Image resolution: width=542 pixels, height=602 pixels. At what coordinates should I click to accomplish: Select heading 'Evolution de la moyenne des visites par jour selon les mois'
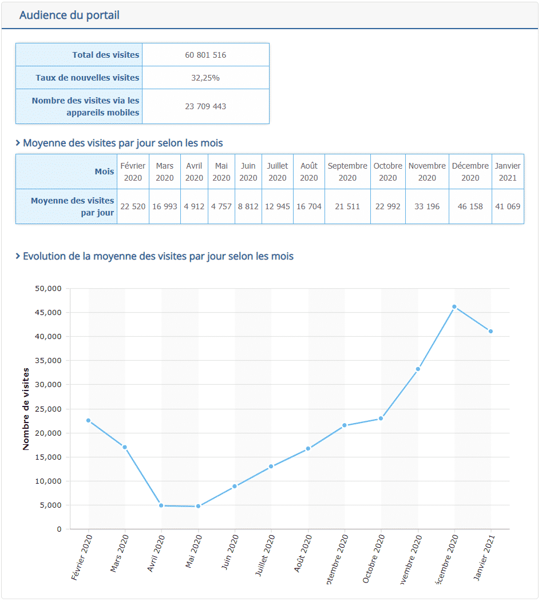point(158,256)
